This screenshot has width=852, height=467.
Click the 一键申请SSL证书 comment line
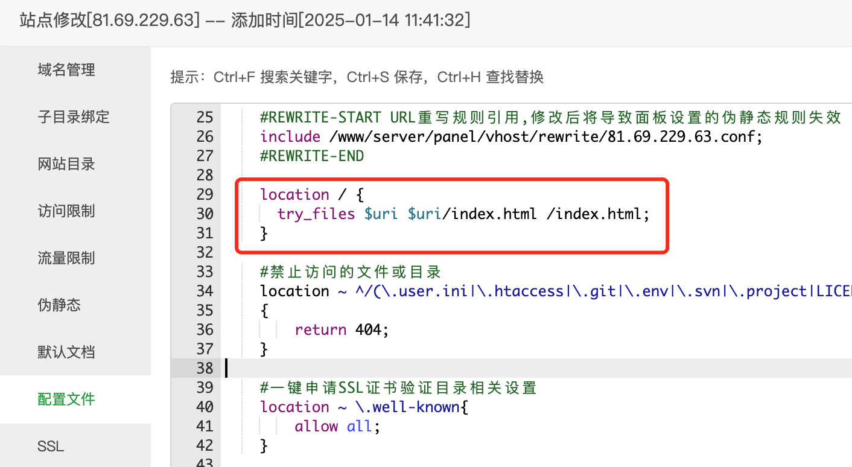click(398, 387)
